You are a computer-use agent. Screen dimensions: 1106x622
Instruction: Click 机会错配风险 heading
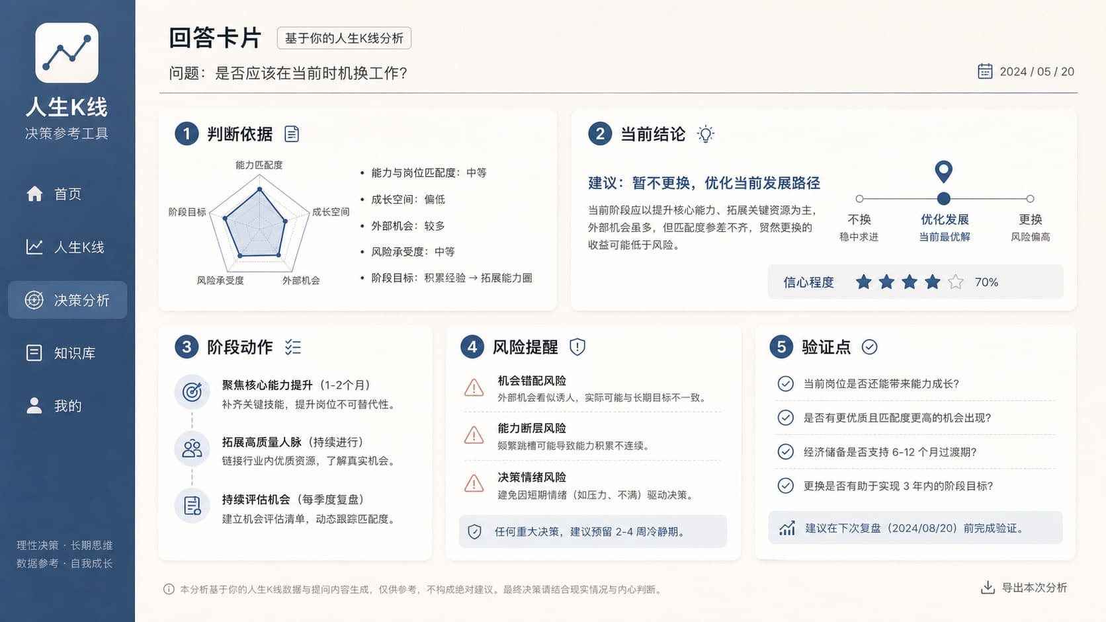(532, 381)
